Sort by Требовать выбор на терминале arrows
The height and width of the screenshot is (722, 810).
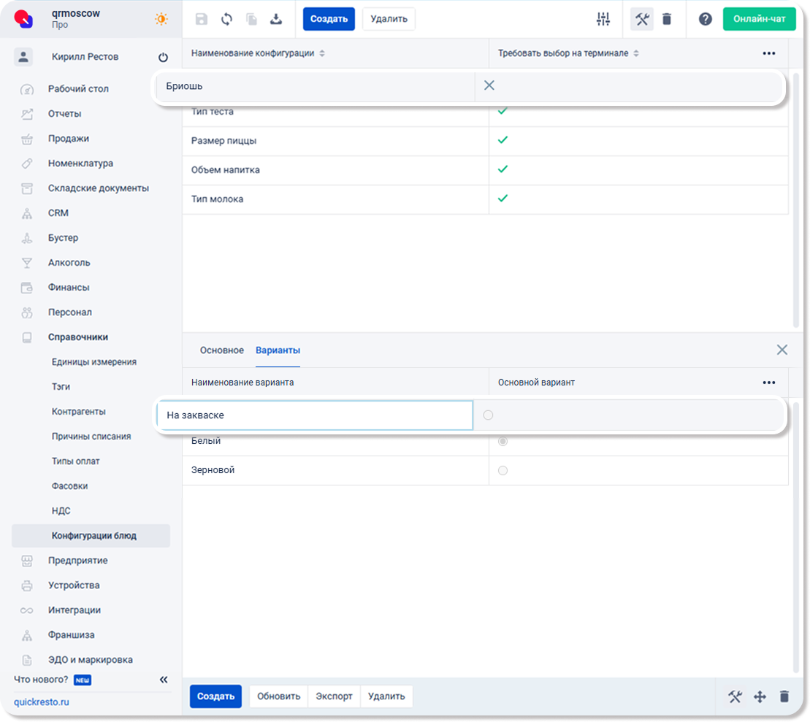click(636, 53)
